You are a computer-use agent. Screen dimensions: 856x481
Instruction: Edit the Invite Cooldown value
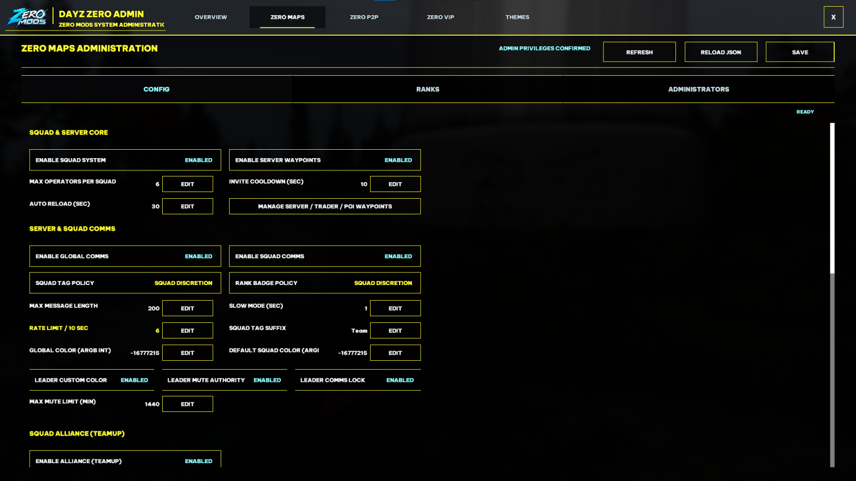tap(395, 184)
